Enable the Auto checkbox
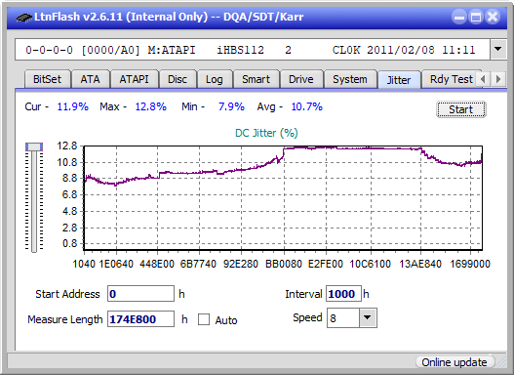This screenshot has width=514, height=375. (x=204, y=319)
